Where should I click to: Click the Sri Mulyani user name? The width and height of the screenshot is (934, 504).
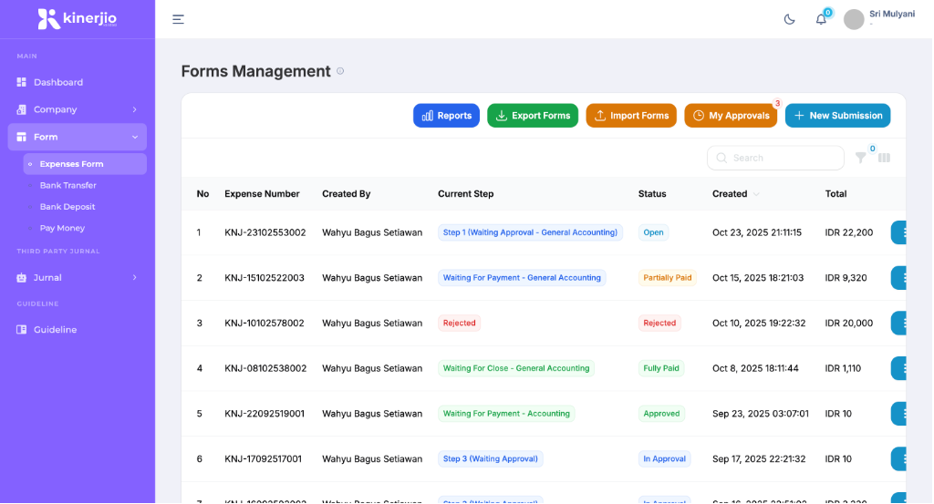892,14
